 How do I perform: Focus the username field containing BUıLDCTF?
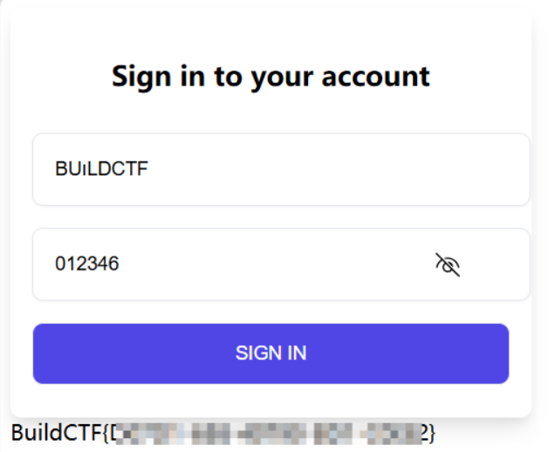281,169
